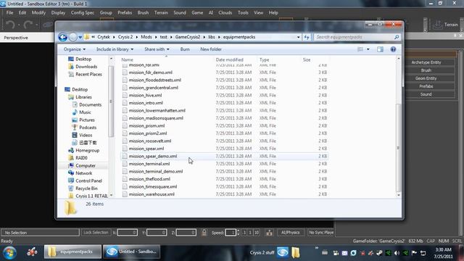Click the Action Center flag tray icon
The width and height of the screenshot is (464, 261).
(x=414, y=253)
